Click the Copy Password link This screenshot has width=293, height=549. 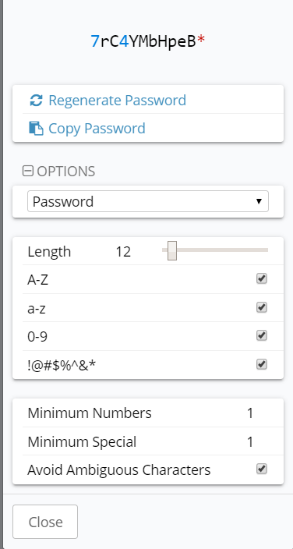(97, 129)
